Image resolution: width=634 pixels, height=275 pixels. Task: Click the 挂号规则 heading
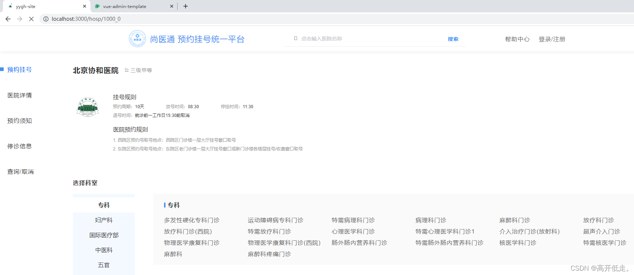[125, 97]
